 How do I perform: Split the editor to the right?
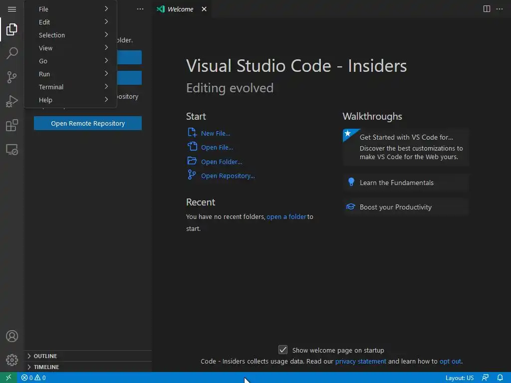click(x=487, y=9)
